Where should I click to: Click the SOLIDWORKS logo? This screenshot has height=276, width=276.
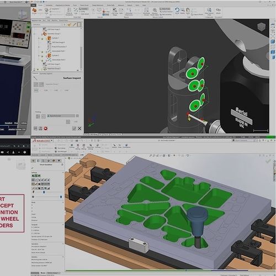pos(41,141)
